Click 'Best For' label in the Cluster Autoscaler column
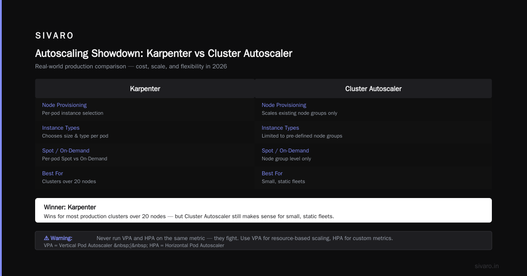The image size is (527, 276). coord(272,173)
